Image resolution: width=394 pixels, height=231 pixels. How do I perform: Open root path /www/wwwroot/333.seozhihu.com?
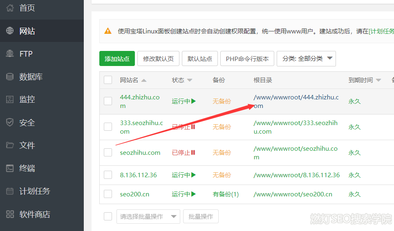pyautogui.click(x=295, y=127)
